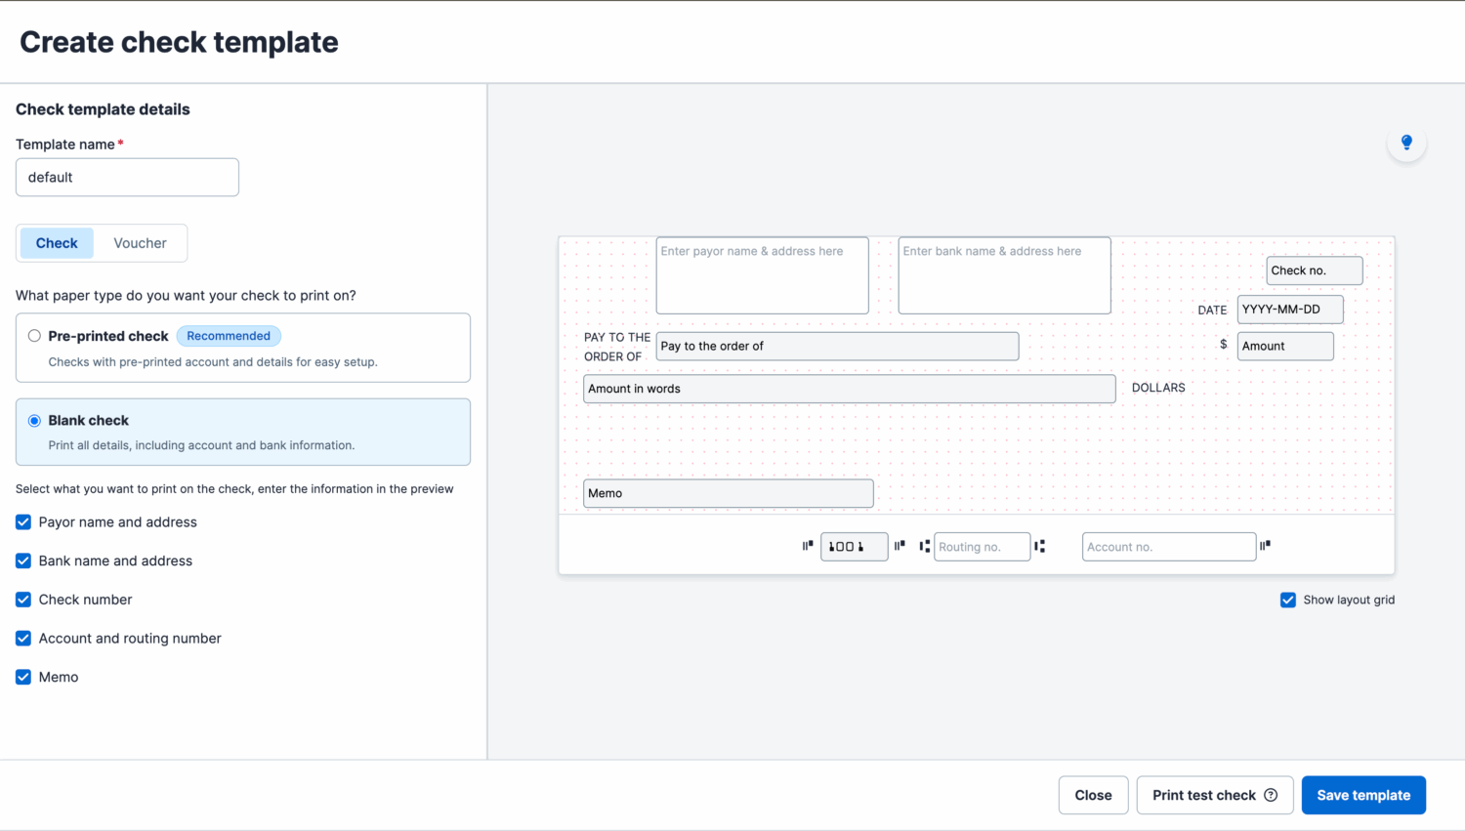Uncheck Bank name and address
Screen dimensions: 1465x831
click(22, 561)
